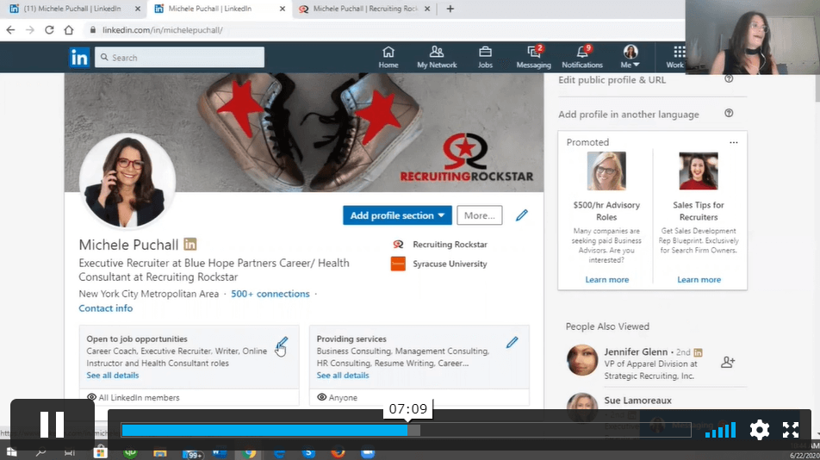
Task: Open Jennifer Glenn's profile
Action: tap(636, 351)
